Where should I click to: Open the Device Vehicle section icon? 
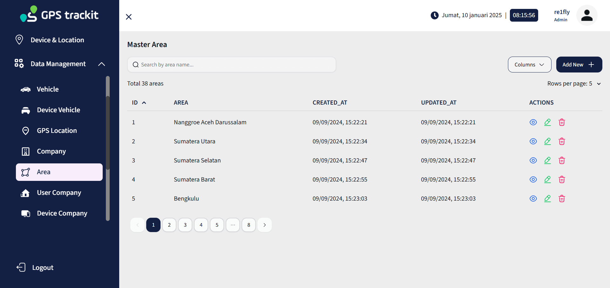[x=25, y=110]
